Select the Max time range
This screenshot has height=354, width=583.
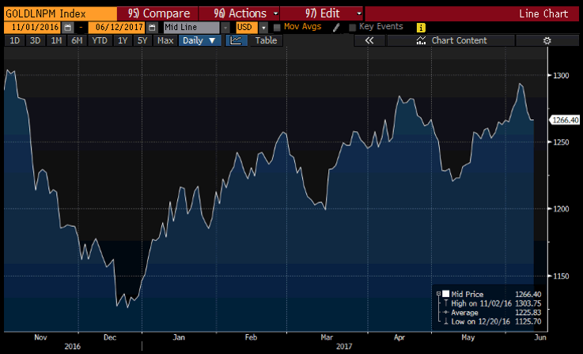165,40
